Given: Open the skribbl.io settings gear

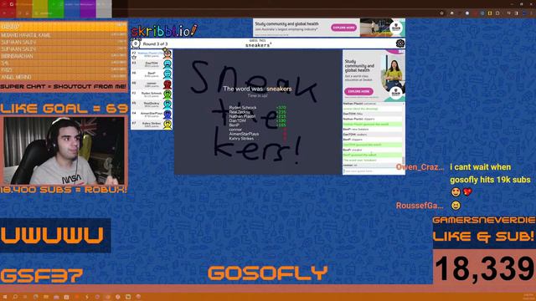Looking at the screenshot, I should click(400, 43).
